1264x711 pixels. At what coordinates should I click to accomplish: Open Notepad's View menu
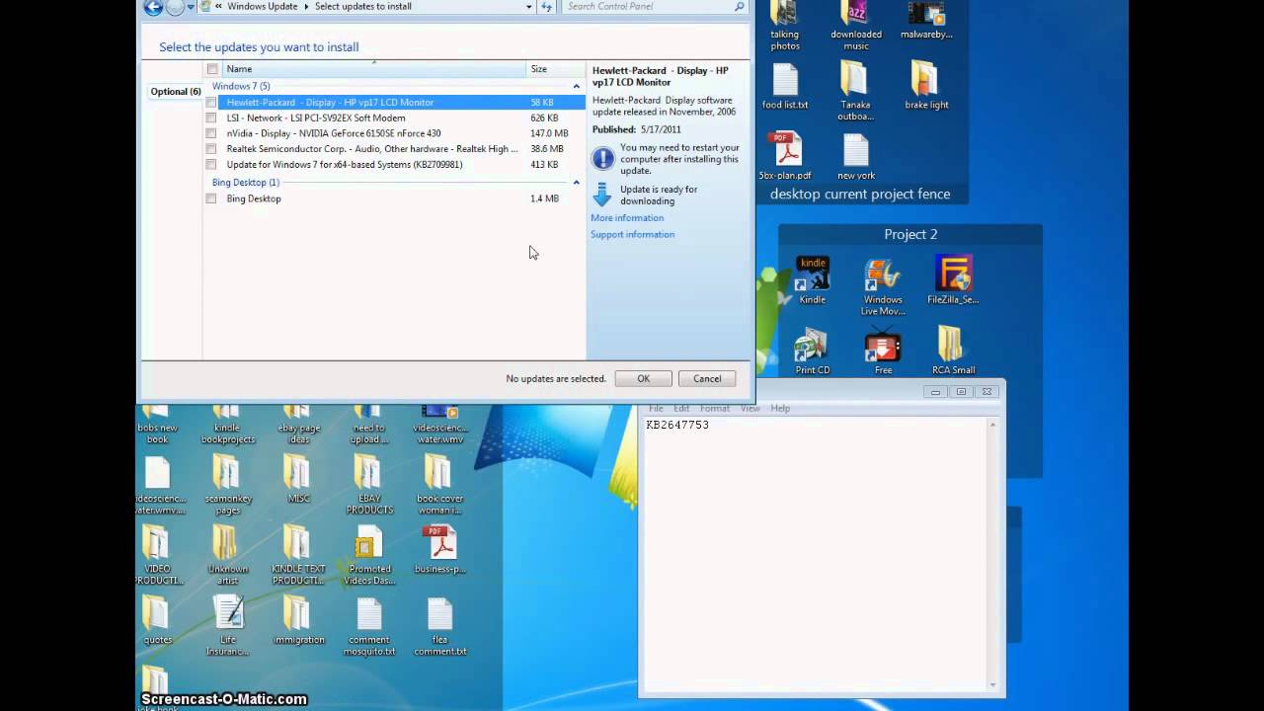[750, 408]
